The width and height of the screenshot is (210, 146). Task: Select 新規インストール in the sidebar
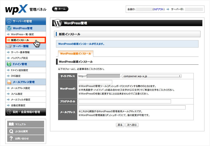click(x=26, y=40)
